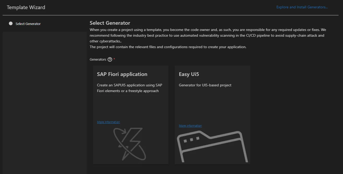Choose the Easy Ui5 generator card title

tap(189, 74)
